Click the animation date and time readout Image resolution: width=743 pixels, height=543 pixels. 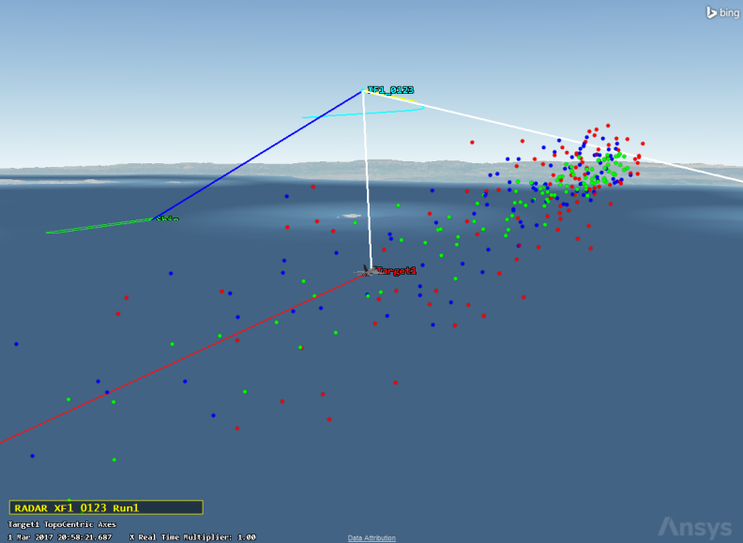[x=60, y=537]
